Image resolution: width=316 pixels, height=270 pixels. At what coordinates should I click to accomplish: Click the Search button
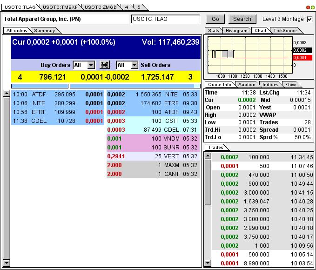pos(242,19)
